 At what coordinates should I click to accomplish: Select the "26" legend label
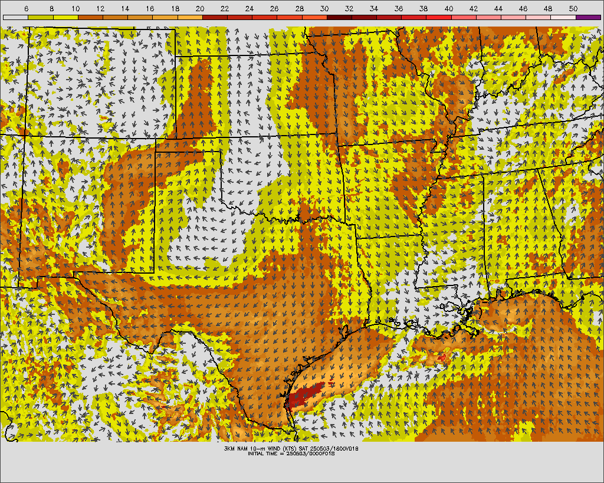tap(274, 8)
